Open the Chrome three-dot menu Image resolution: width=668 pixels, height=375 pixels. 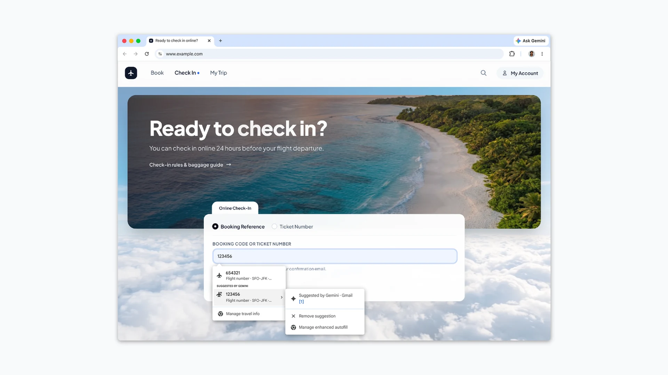(x=542, y=54)
